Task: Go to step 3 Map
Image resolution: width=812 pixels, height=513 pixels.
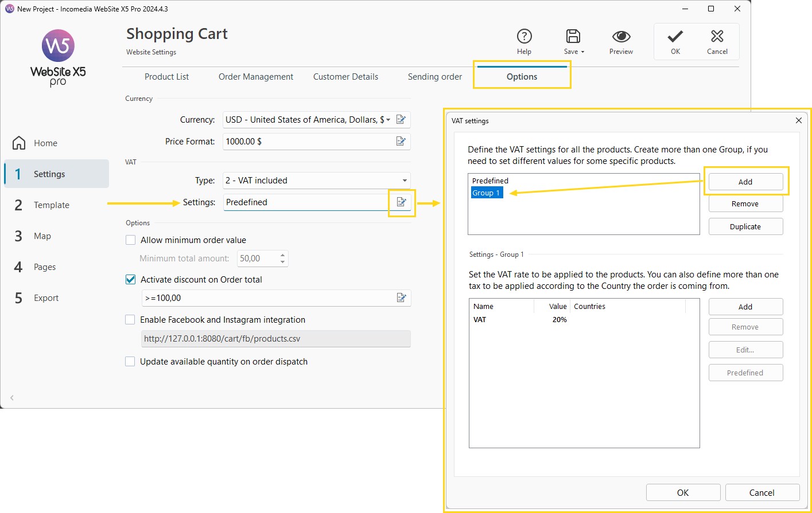Action: point(56,236)
